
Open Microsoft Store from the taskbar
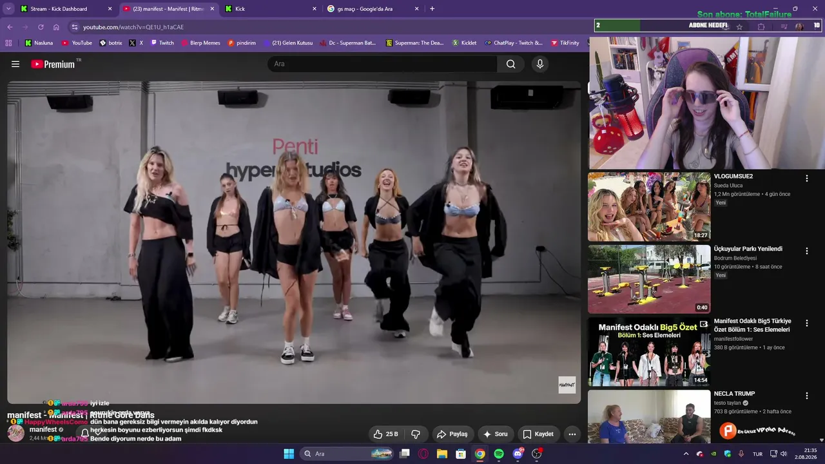[x=461, y=454]
